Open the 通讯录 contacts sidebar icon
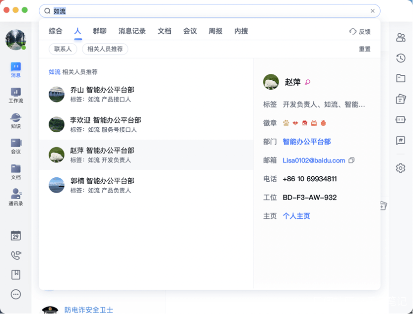413x314 pixels. pos(16,197)
